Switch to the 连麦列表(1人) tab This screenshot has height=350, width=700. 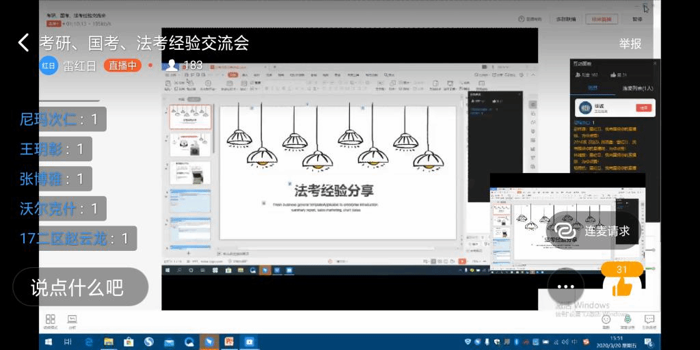(x=637, y=88)
